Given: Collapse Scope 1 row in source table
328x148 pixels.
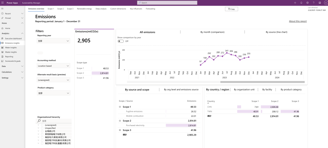Looking at the screenshot, I should pos(120,107).
